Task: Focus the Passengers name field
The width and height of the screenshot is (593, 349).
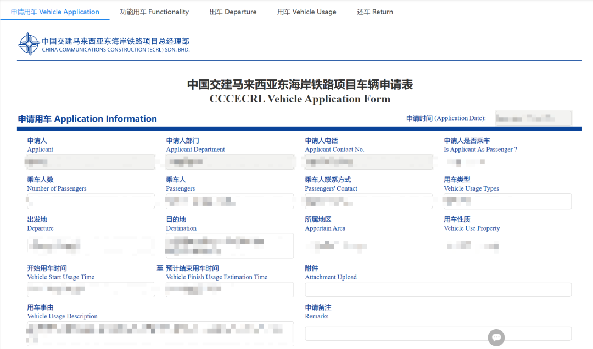Action: [230, 201]
